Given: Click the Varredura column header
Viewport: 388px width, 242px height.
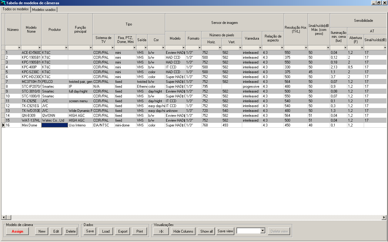Looking at the screenshot, I should click(252, 38).
